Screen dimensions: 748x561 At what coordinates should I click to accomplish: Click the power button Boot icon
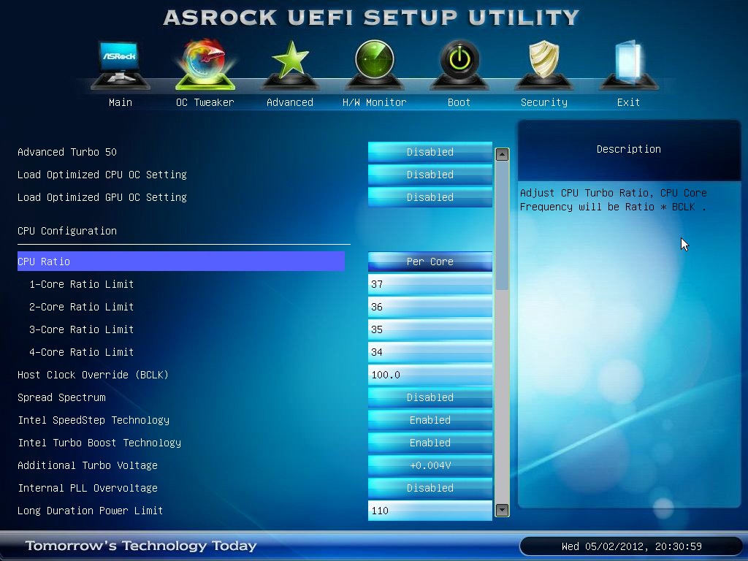tap(459, 64)
